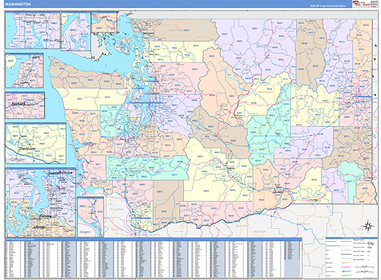The width and height of the screenshot is (381, 280).
Task: Click the small Oregon border inset map
Action: [x=90, y=216]
